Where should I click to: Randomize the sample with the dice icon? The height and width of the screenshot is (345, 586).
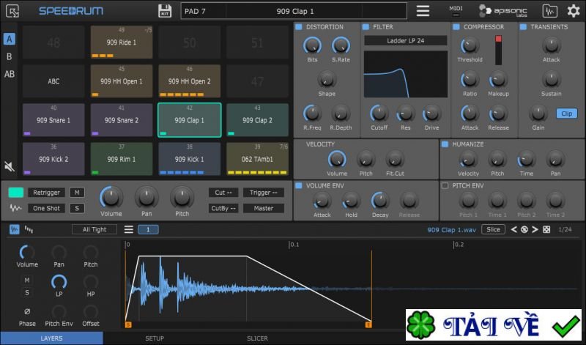pyautogui.click(x=546, y=229)
